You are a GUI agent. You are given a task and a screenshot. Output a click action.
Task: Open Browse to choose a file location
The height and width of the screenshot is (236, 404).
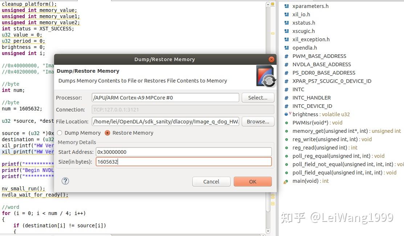(258, 121)
